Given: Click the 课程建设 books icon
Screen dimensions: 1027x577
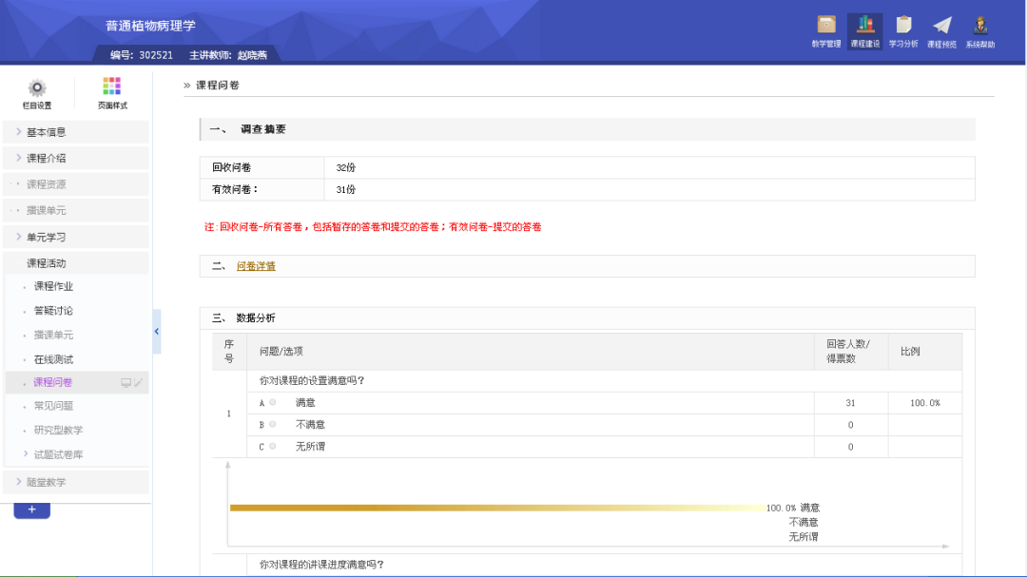Looking at the screenshot, I should [864, 27].
